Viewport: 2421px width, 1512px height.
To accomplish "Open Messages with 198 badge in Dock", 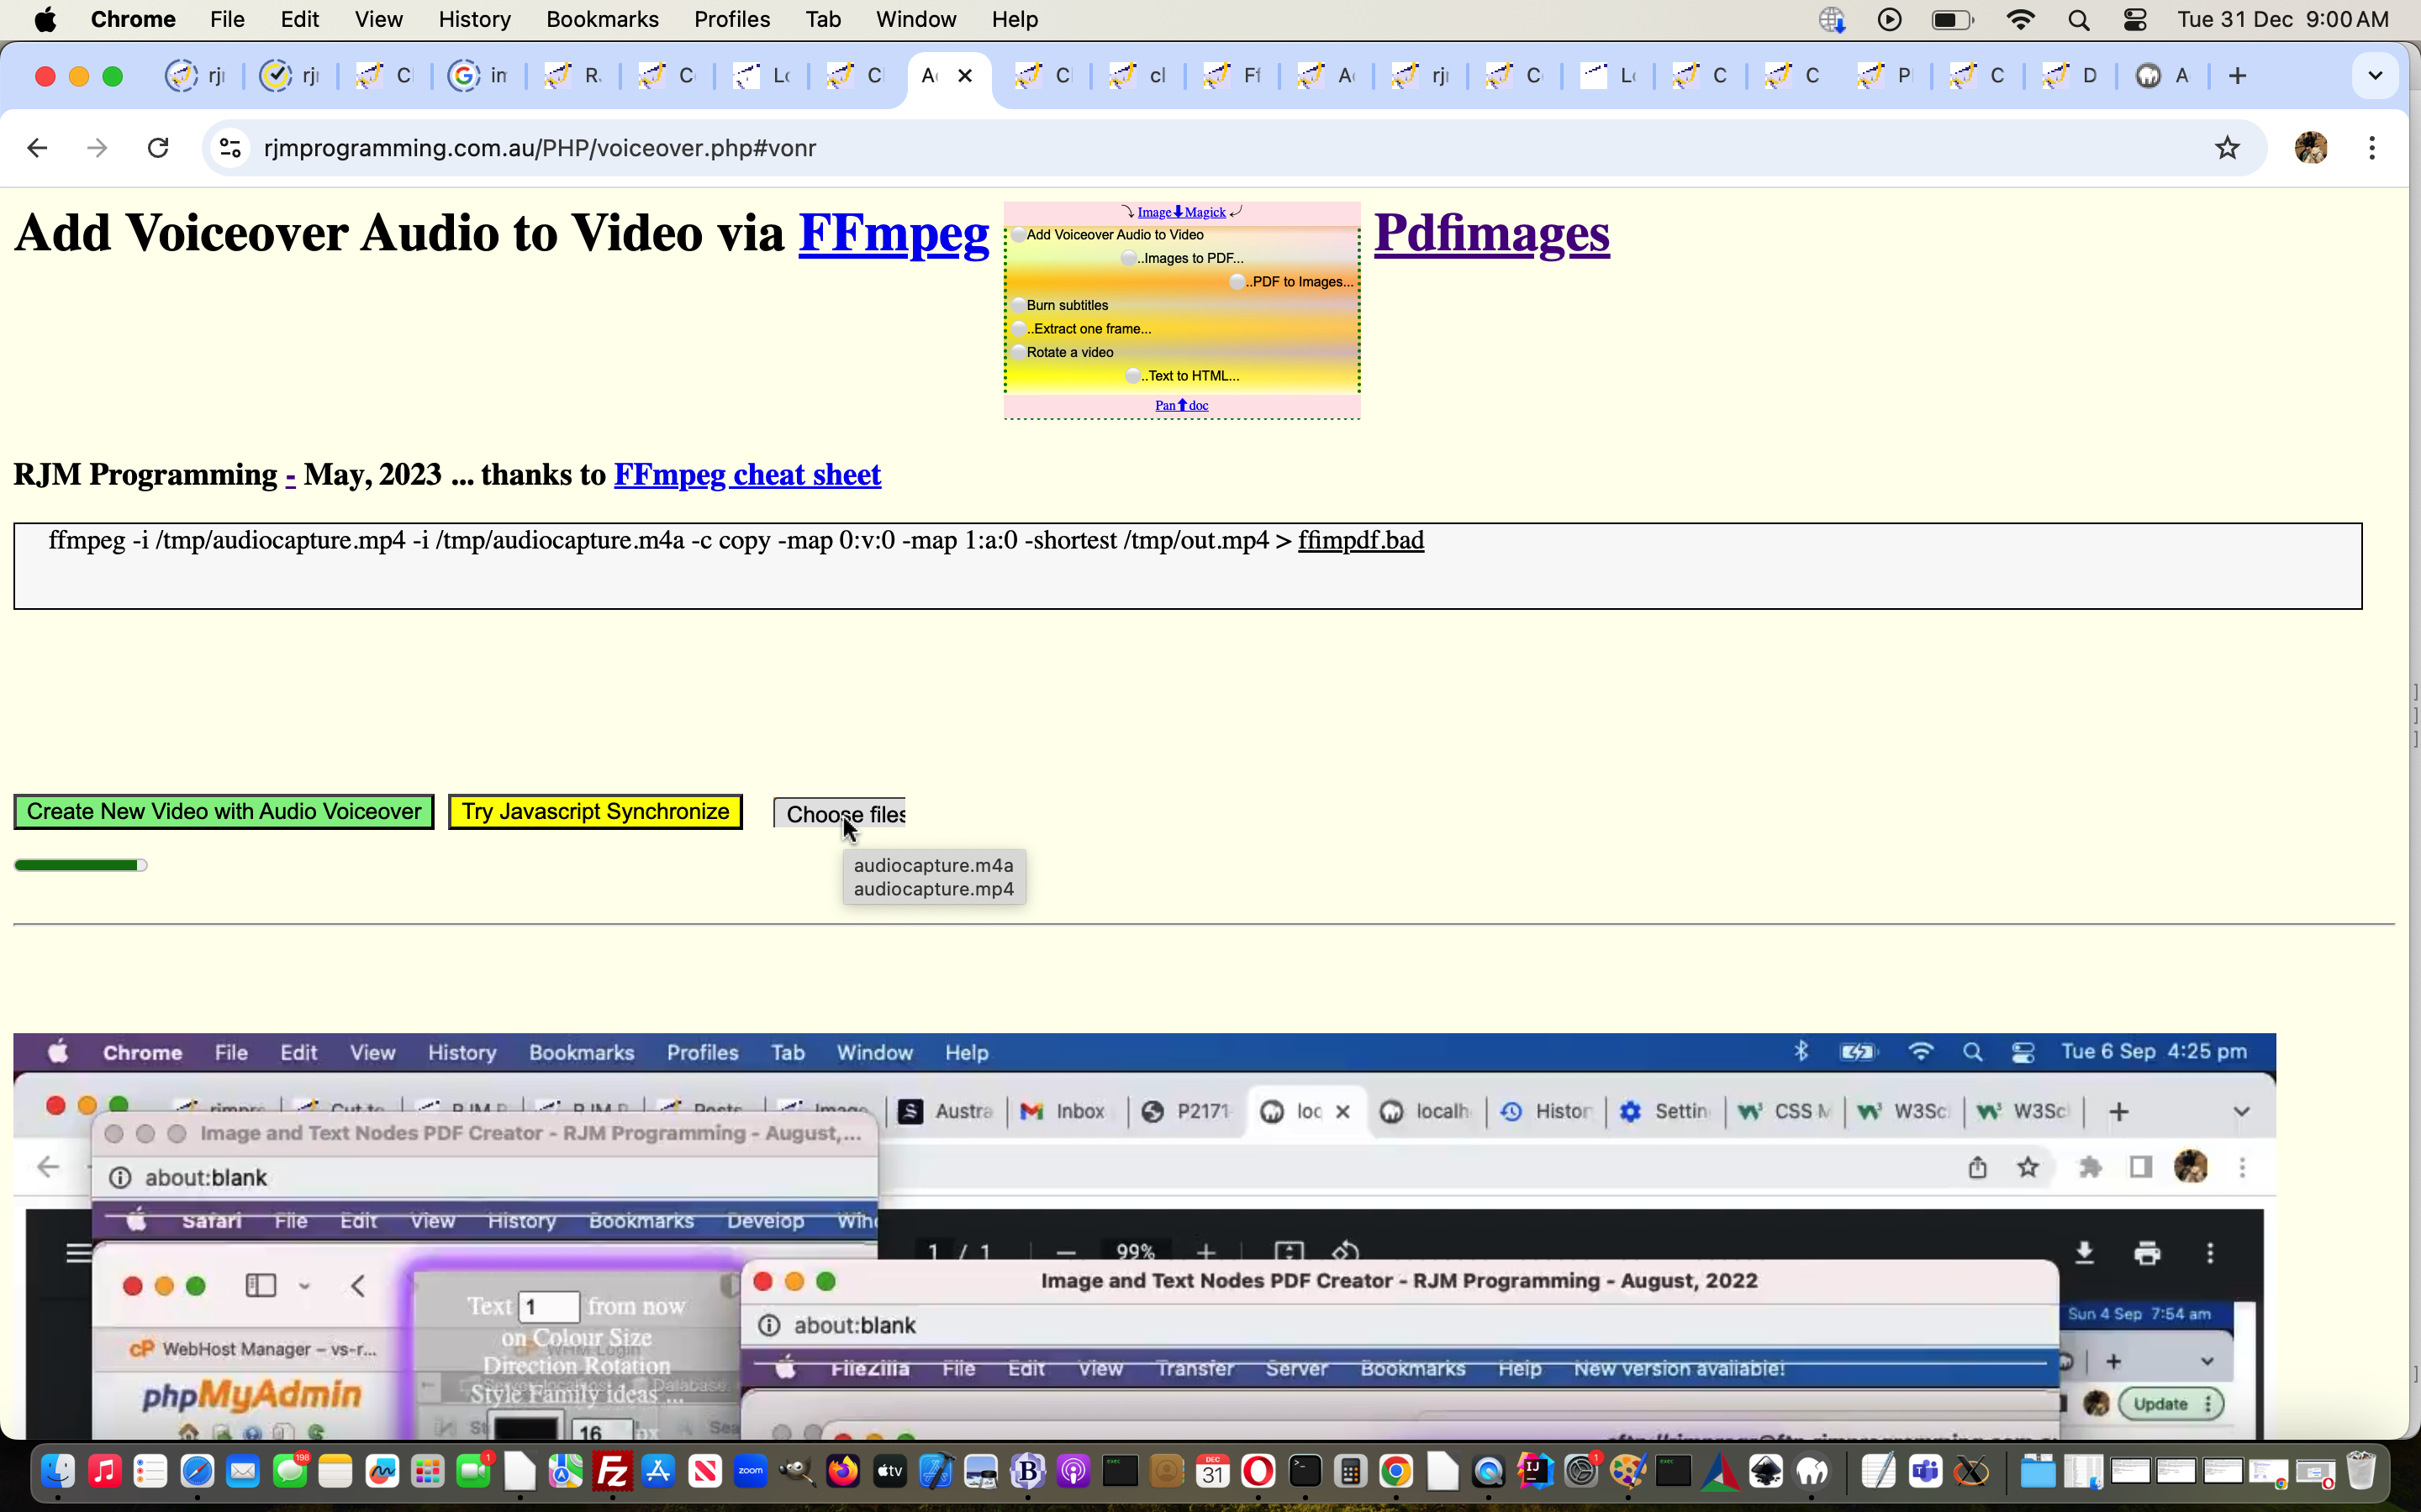I will [290, 1471].
